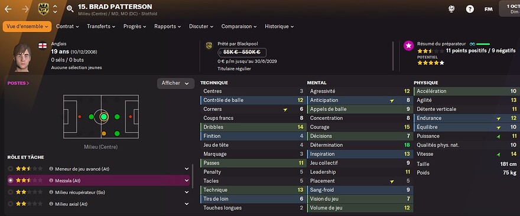This screenshot has height=216, width=520.
Task: Click info icon beside Milieu récupérateur (So)
Action: coord(51,192)
